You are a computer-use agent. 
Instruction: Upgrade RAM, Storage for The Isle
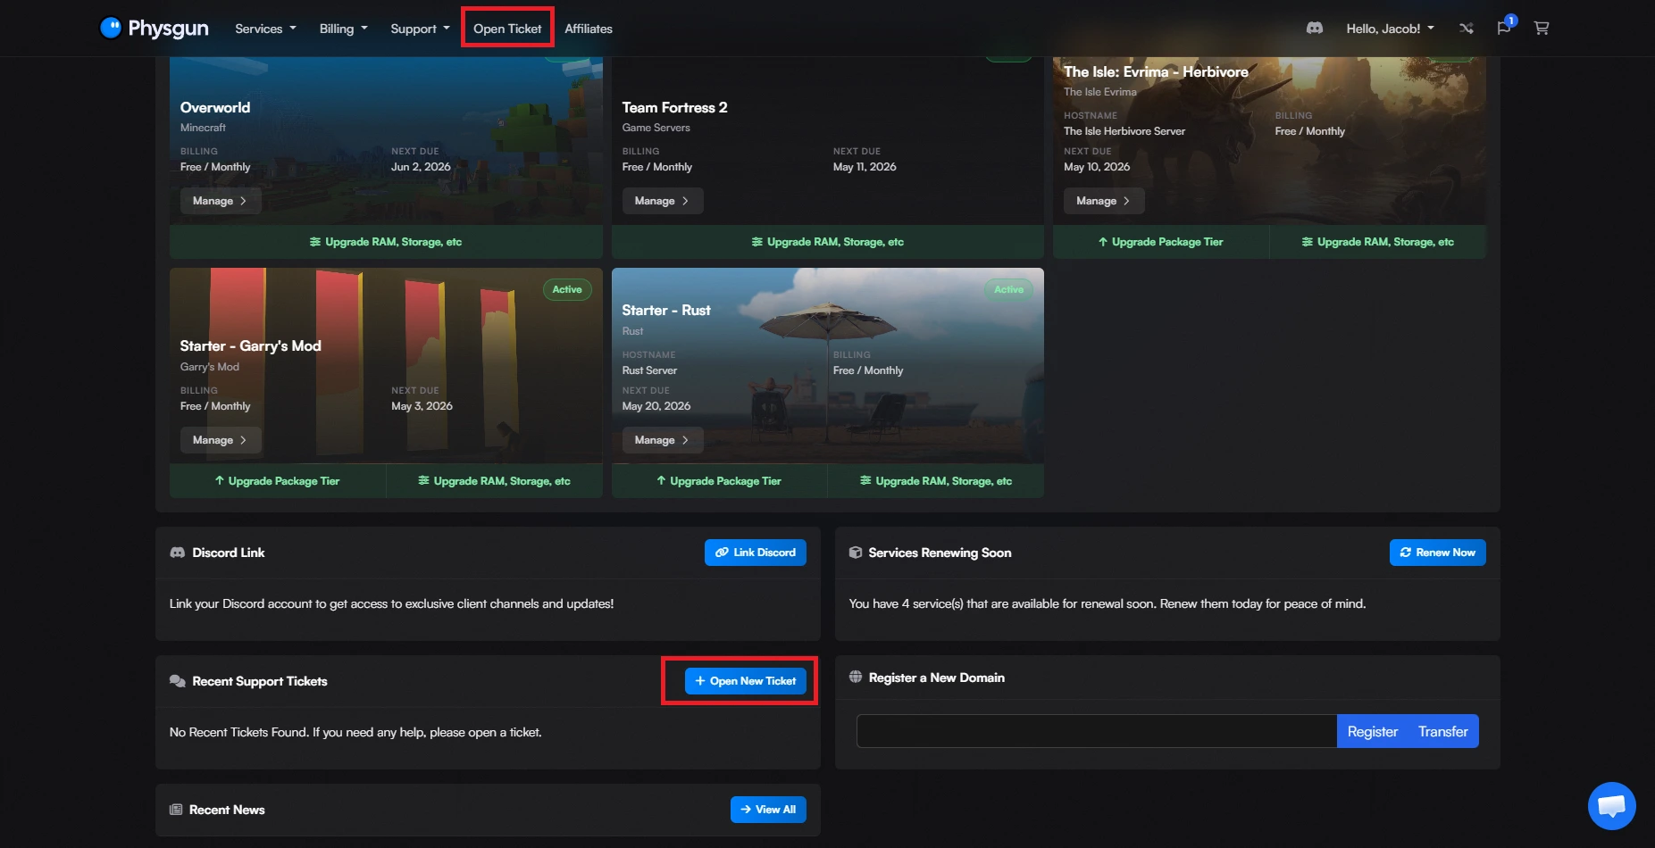pyautogui.click(x=1378, y=242)
